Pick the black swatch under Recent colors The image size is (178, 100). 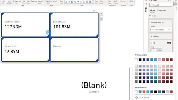(x=156, y=92)
